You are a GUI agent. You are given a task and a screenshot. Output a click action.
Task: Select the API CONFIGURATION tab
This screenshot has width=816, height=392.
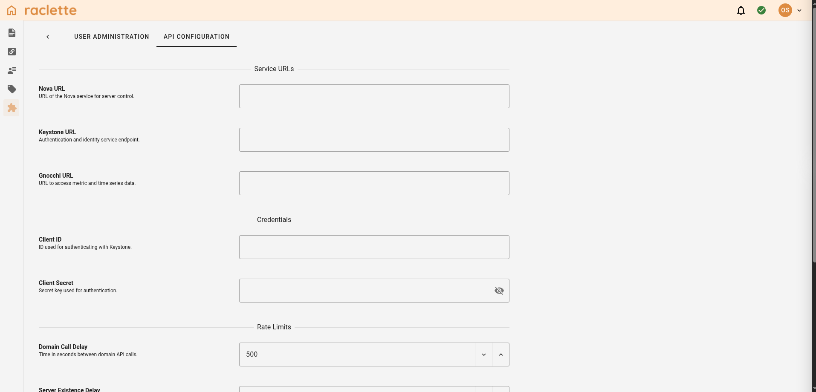coord(196,37)
